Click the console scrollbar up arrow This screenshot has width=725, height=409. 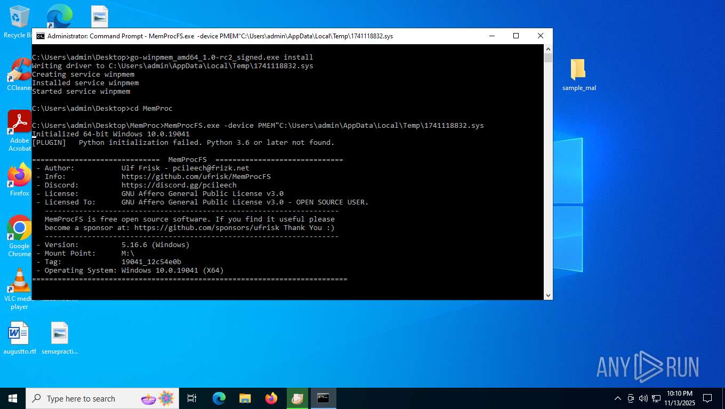point(548,49)
